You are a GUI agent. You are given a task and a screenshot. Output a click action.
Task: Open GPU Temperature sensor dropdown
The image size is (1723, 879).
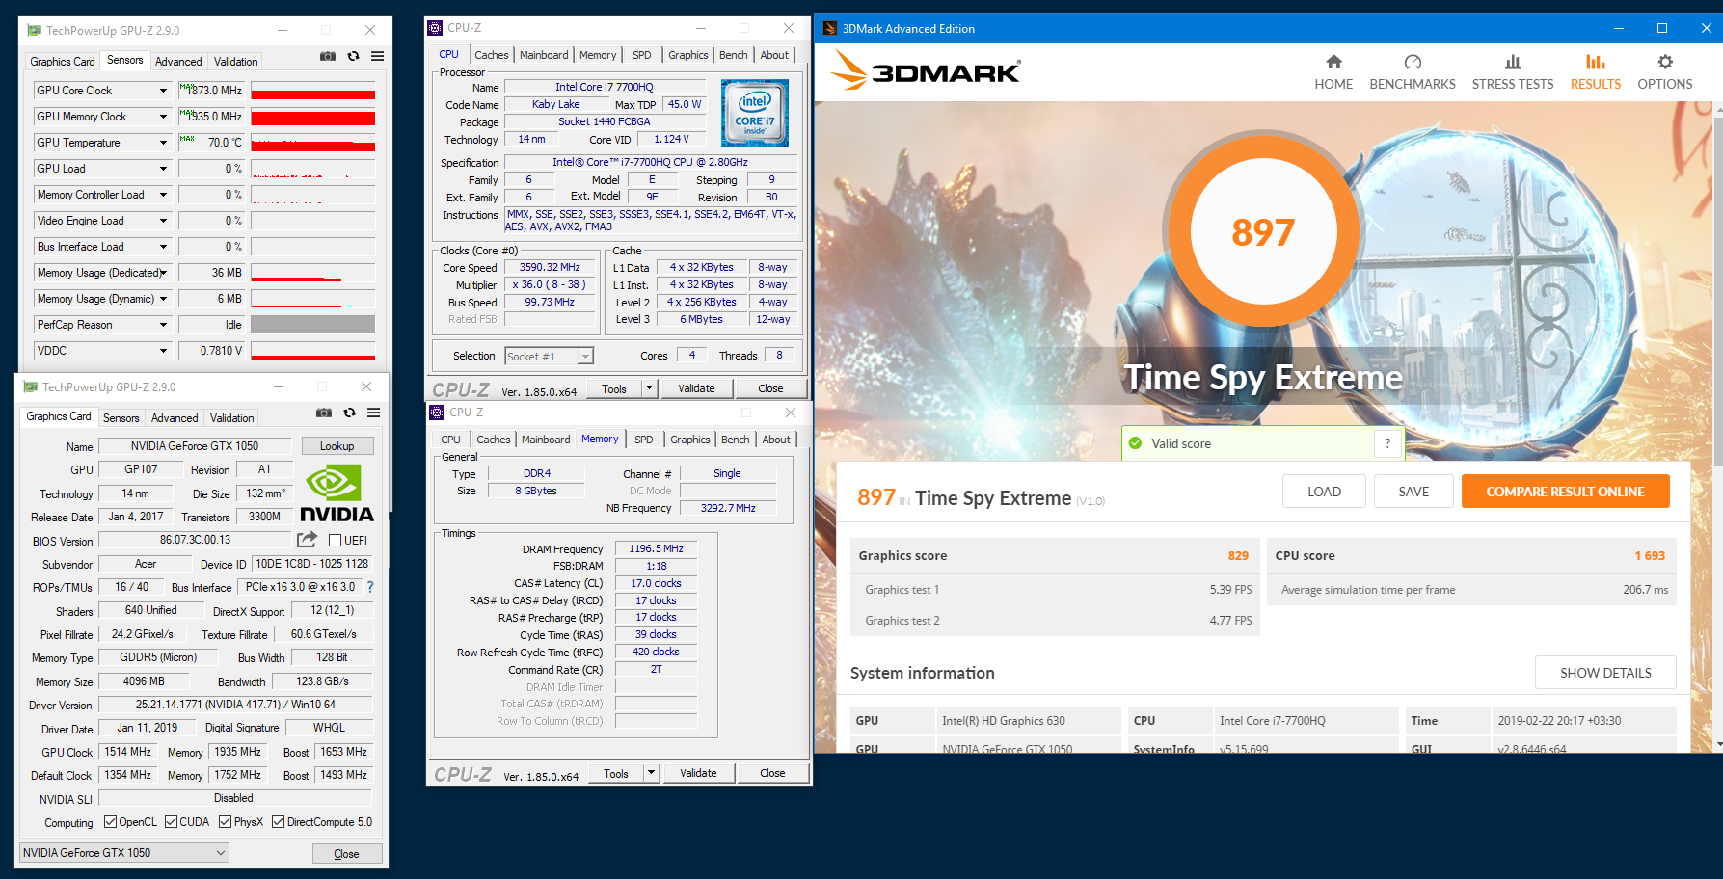click(163, 143)
